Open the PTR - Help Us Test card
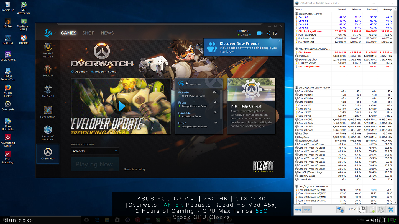399x224 pixels. coord(251,106)
